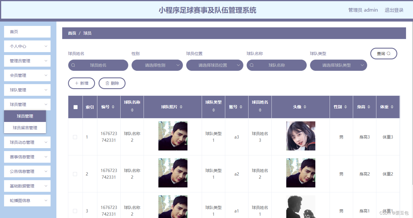The image size is (413, 218).
Task: Open row 1 球队照片 thumbnail
Action: coord(173,136)
